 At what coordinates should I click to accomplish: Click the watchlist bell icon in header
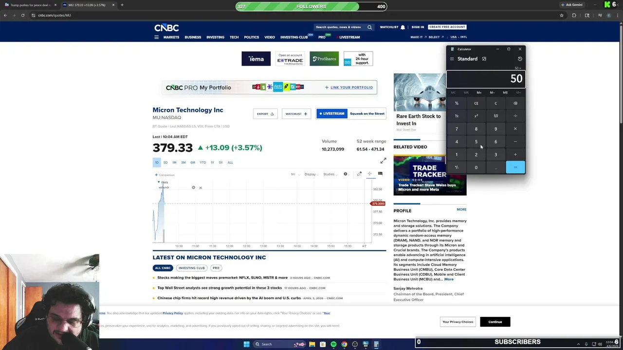tap(403, 27)
